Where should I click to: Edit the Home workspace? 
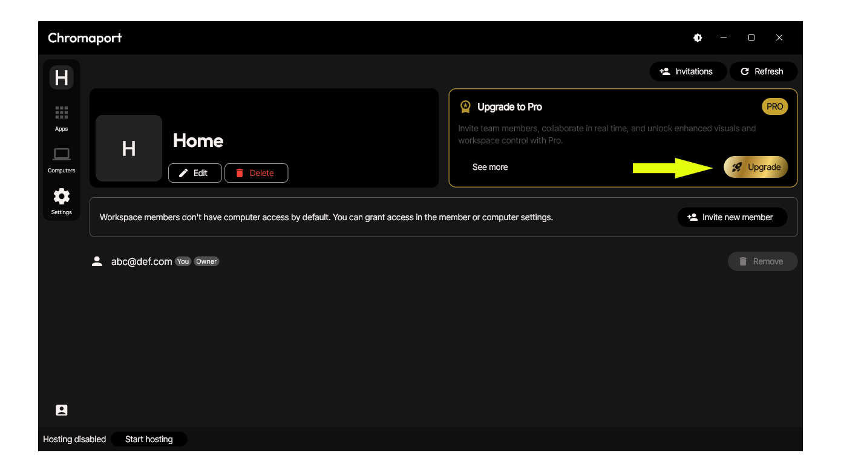click(194, 173)
